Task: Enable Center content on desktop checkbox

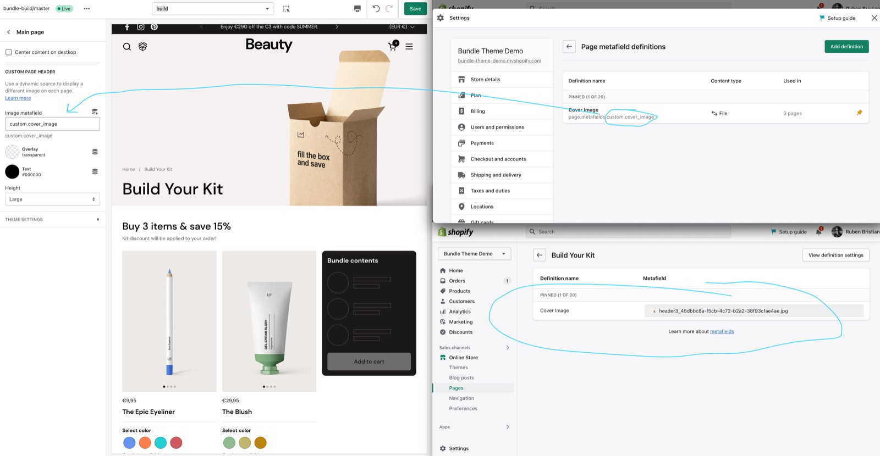Action: coord(9,52)
